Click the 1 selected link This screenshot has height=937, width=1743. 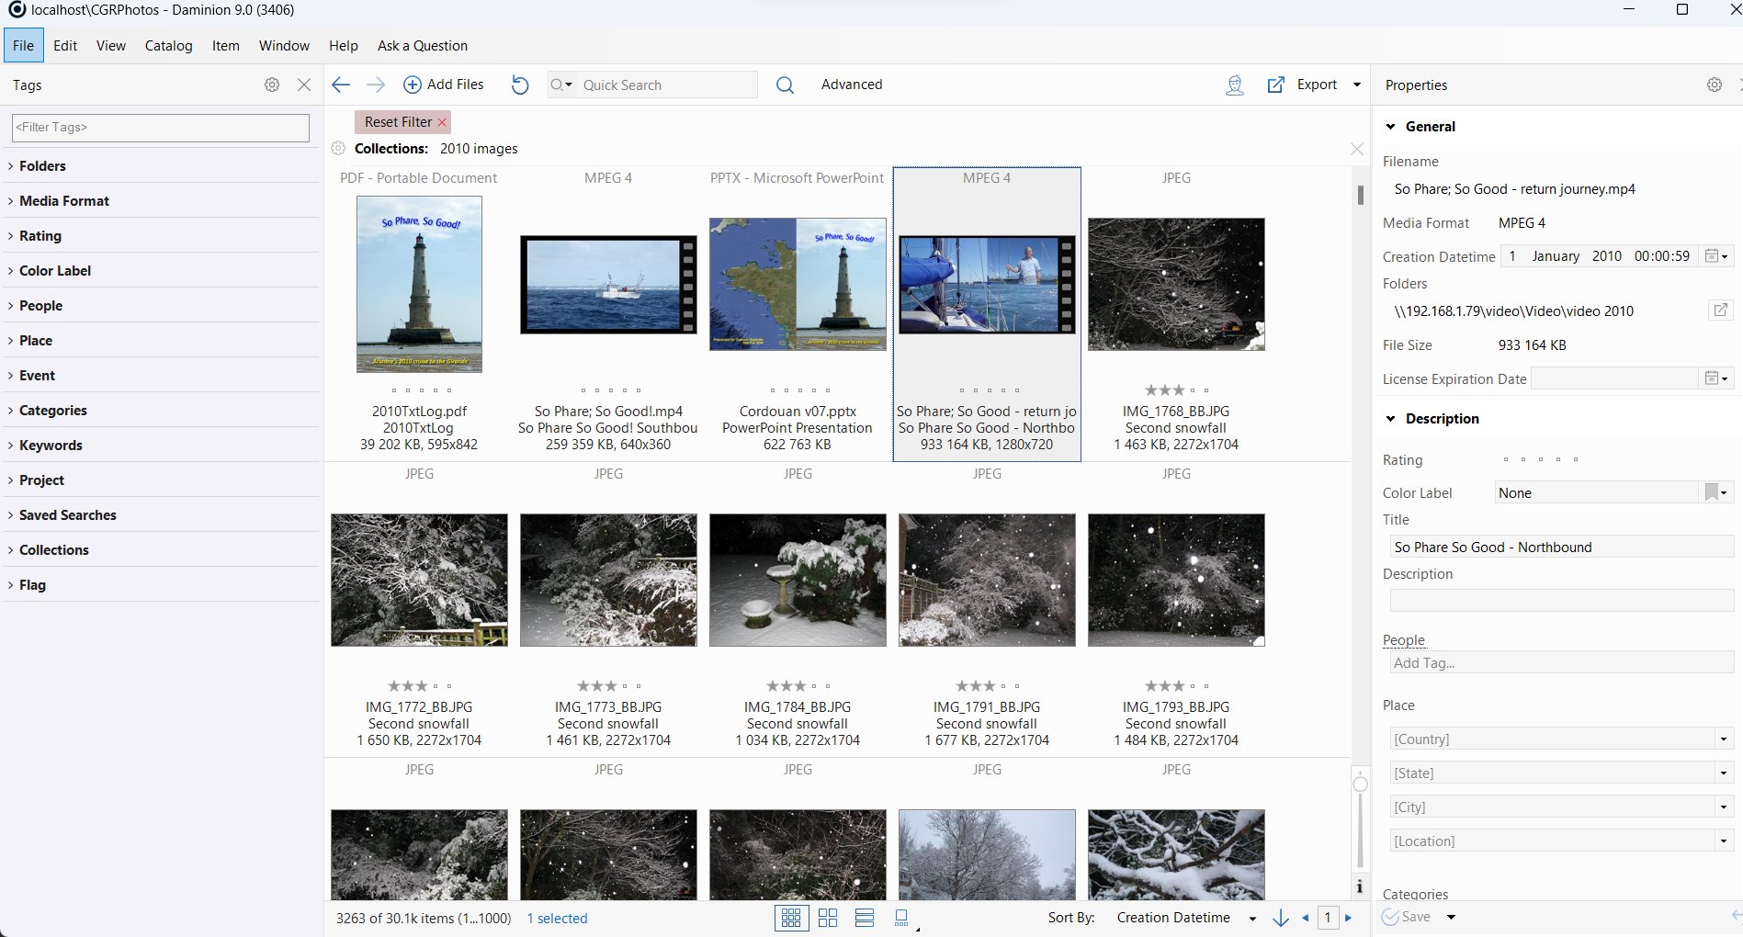[557, 919]
